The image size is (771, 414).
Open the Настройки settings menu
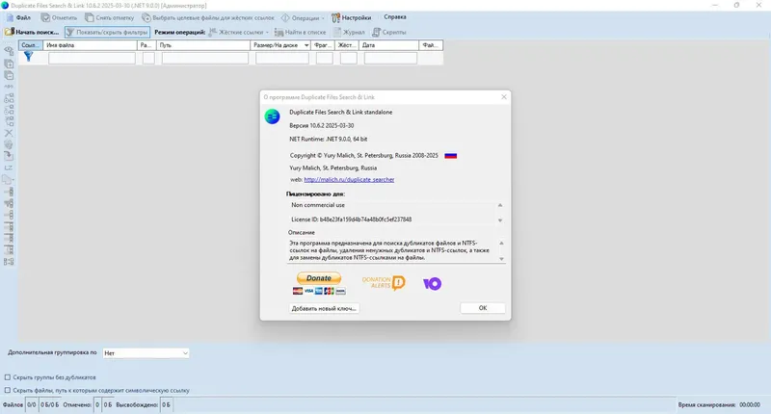coord(352,17)
